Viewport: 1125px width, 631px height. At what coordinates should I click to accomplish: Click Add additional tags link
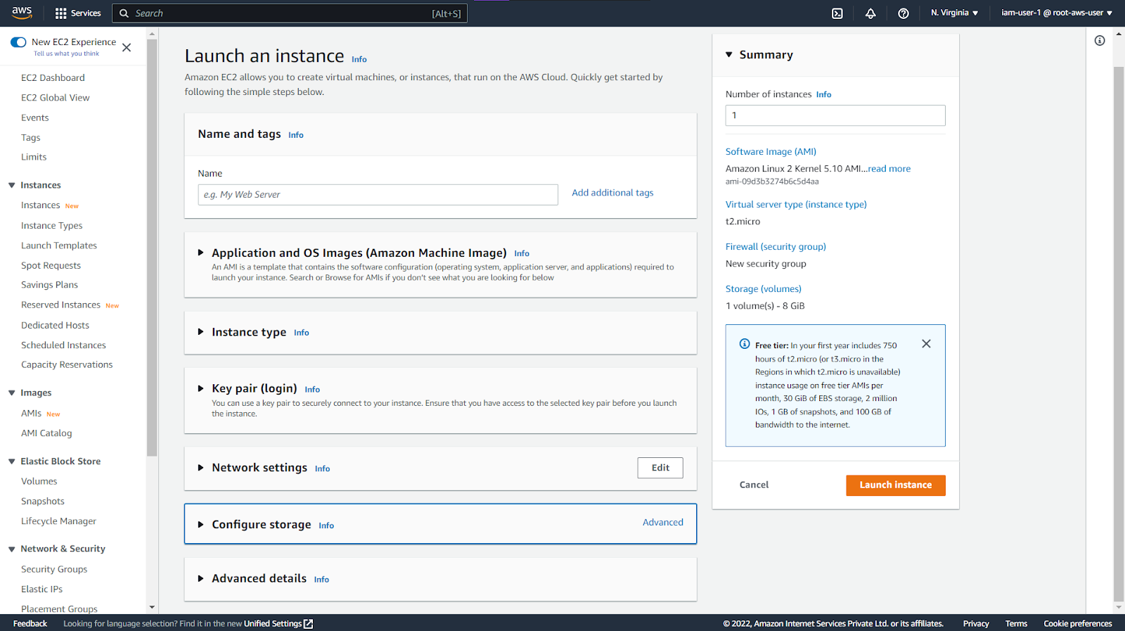pos(612,193)
